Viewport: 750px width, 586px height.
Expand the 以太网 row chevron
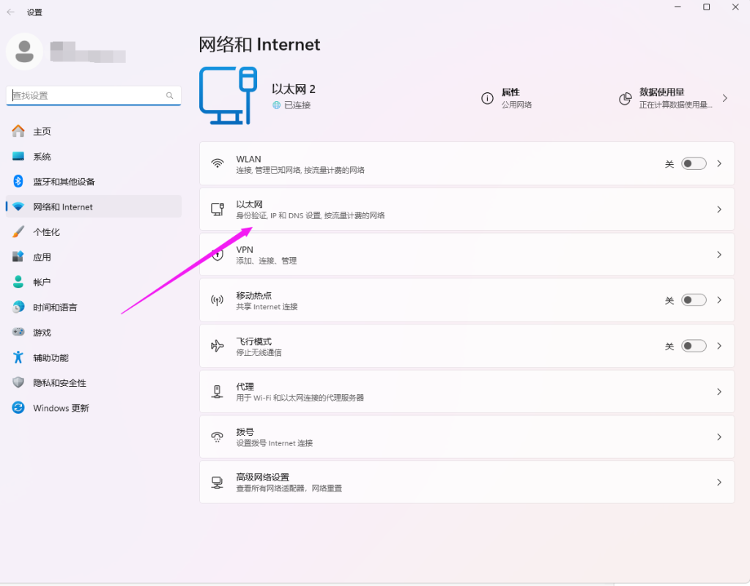pyautogui.click(x=719, y=209)
